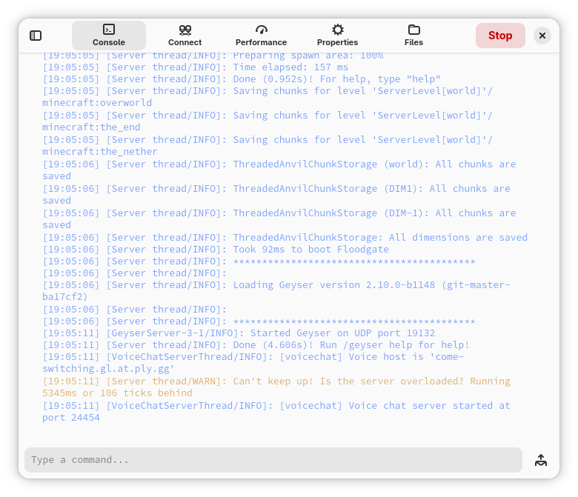This screenshot has height=497, width=578.
Task: Open the Files tab label
Action: [414, 42]
